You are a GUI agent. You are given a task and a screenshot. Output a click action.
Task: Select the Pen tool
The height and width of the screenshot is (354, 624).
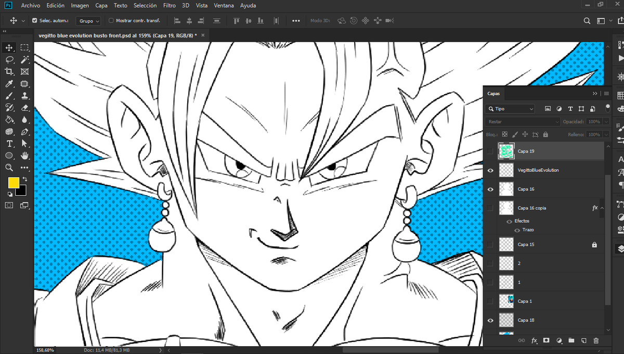[x=24, y=132]
